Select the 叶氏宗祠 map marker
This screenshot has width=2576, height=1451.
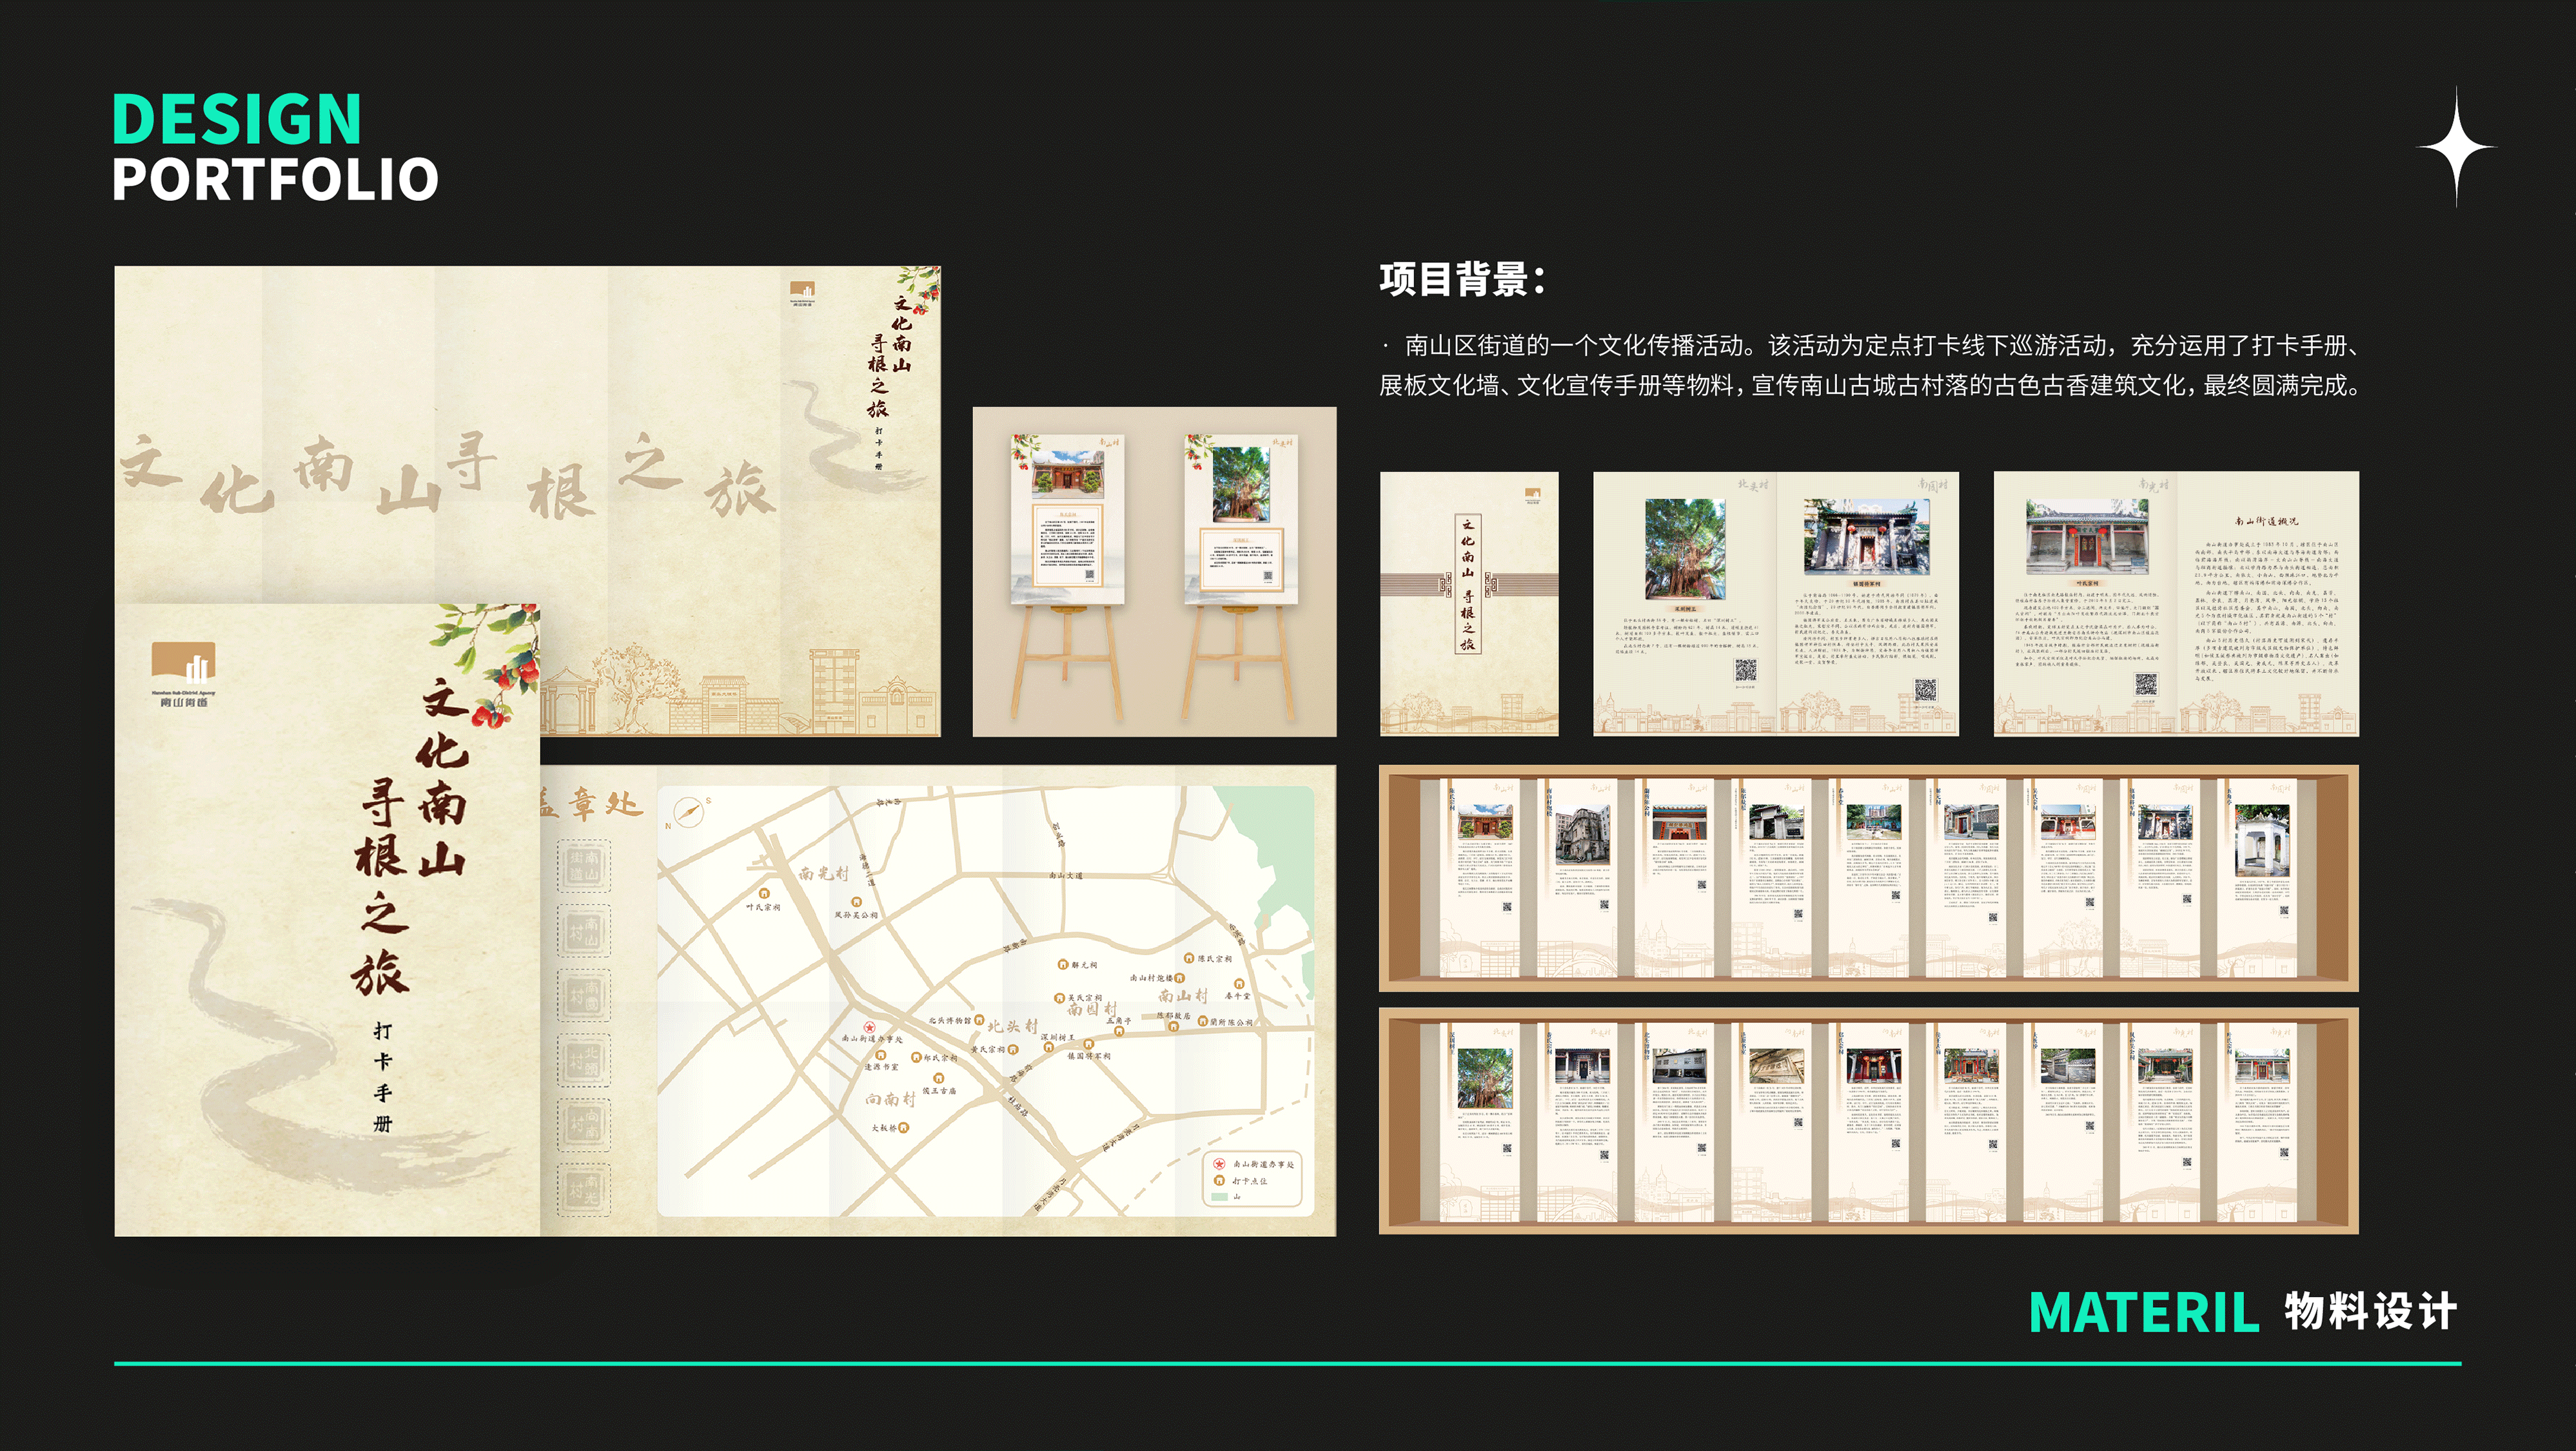point(764,893)
